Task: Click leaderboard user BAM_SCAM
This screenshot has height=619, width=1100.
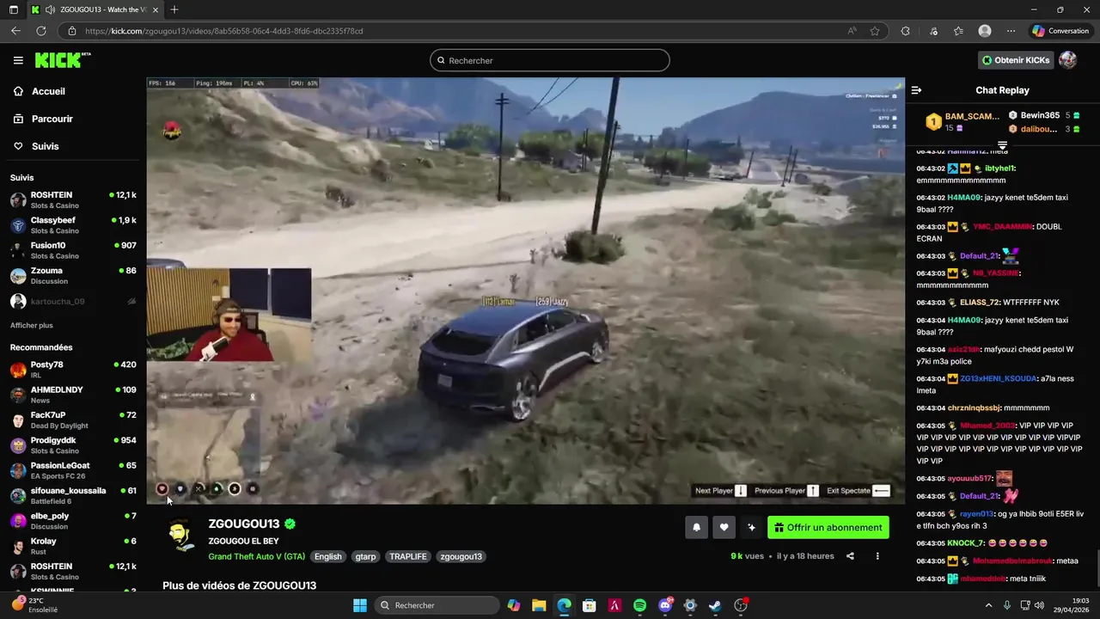Action: pyautogui.click(x=972, y=116)
